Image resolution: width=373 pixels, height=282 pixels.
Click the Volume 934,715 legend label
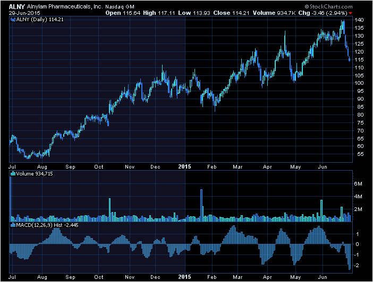(35, 174)
